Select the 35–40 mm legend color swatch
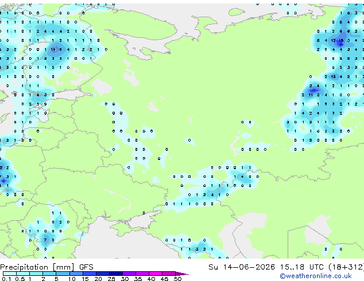The height and width of the screenshot is (281, 364). pos(142,274)
